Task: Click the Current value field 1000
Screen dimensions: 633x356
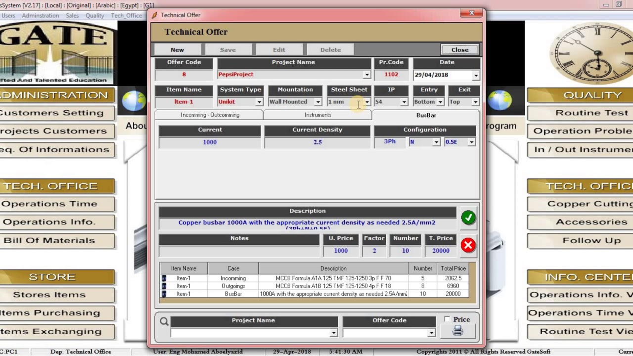Action: [210, 142]
